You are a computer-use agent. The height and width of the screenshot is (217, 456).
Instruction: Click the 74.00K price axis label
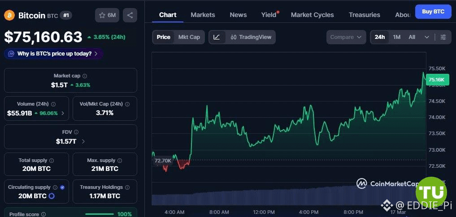[438, 117]
